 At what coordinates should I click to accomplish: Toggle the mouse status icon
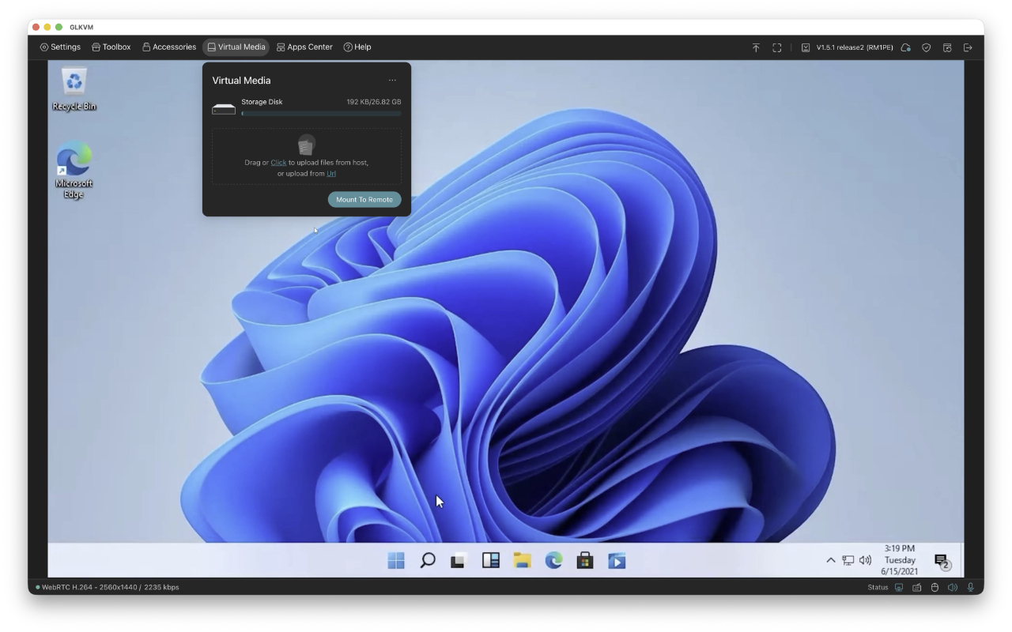click(x=934, y=587)
